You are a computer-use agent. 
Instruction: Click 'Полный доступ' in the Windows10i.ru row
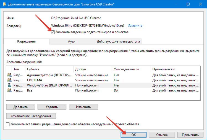pyautogui.click(x=87, y=85)
